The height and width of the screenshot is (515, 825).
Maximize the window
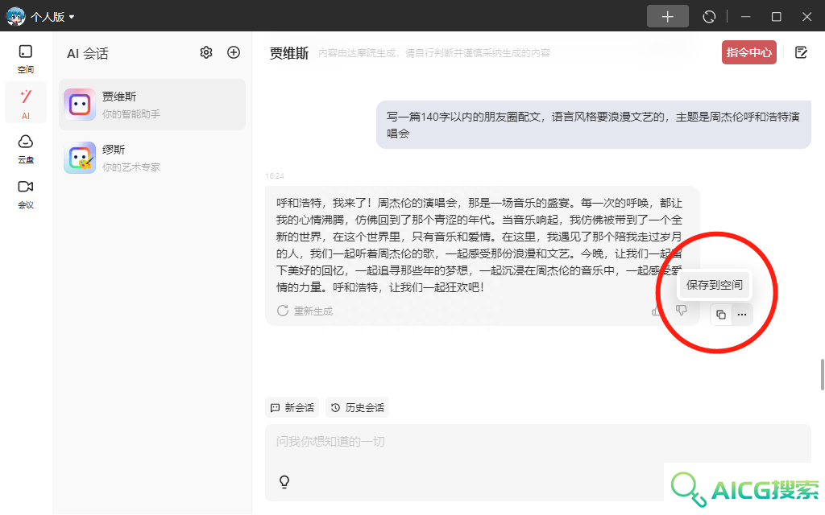776,17
